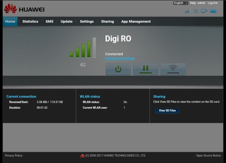226x163 pixels.
Task: Click the battery status icon
Action: click(x=213, y=11)
